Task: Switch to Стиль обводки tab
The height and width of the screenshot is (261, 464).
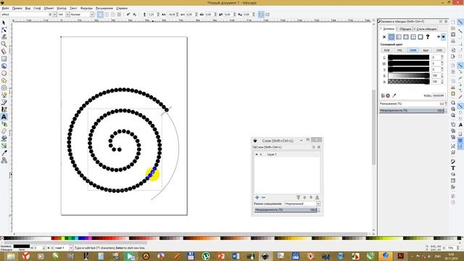Action: 426,29
